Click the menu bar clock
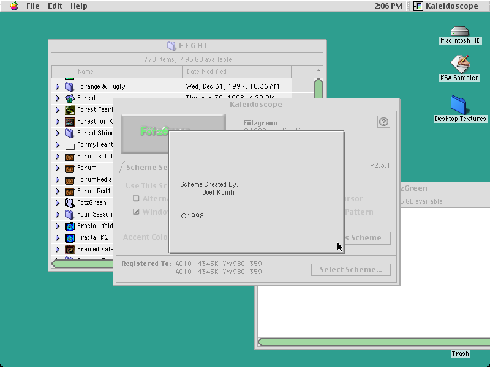490x367 pixels. (388, 6)
